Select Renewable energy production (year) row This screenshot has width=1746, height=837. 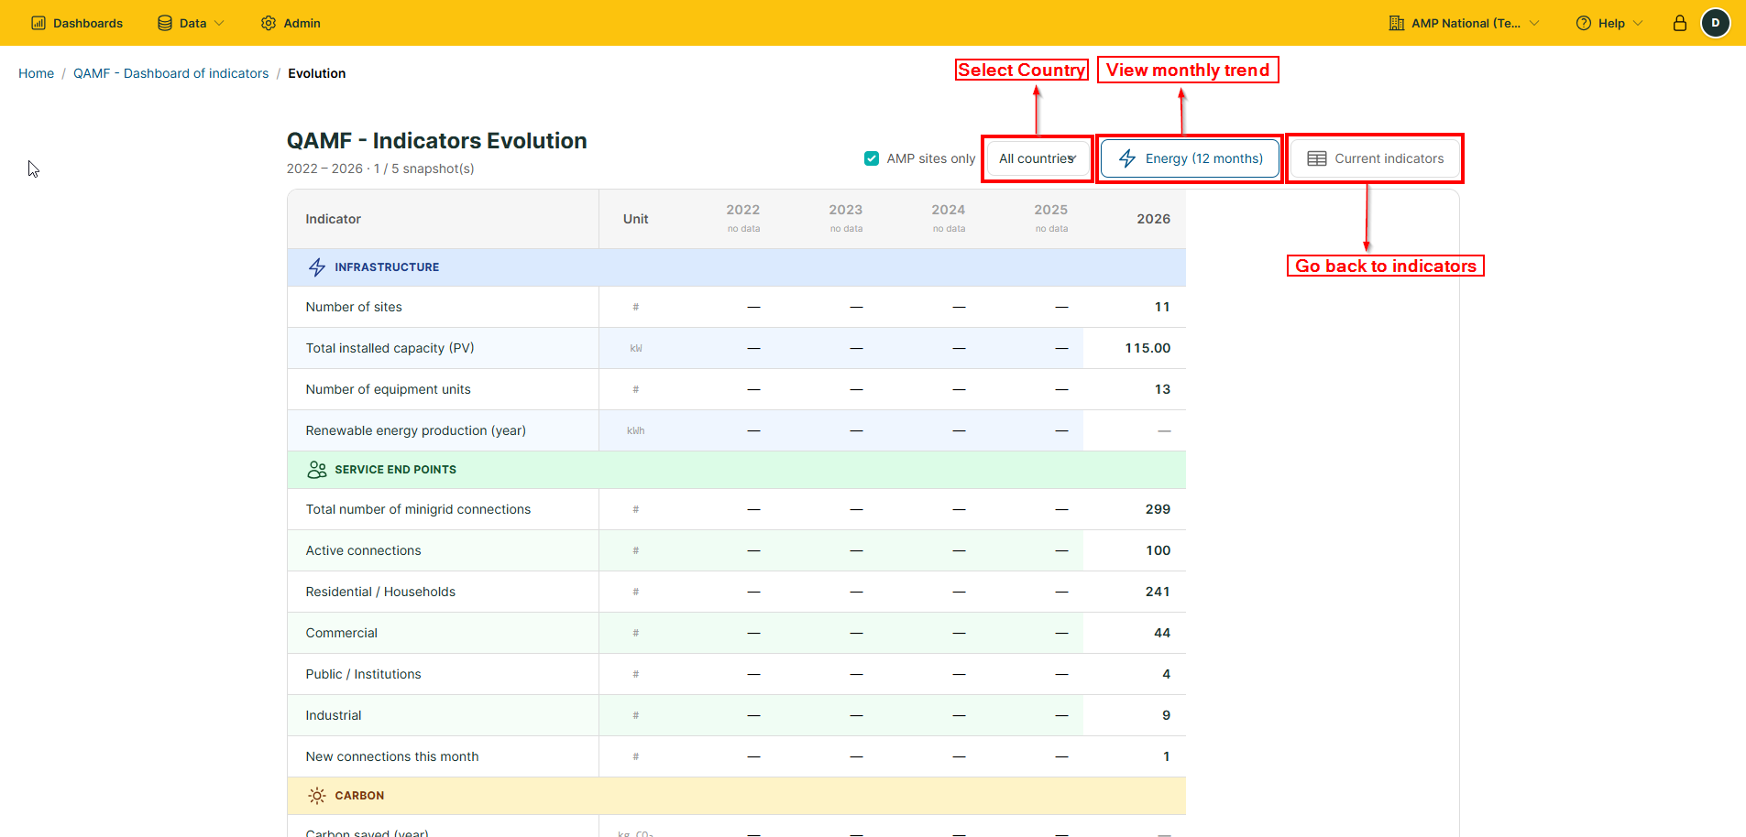tap(736, 430)
